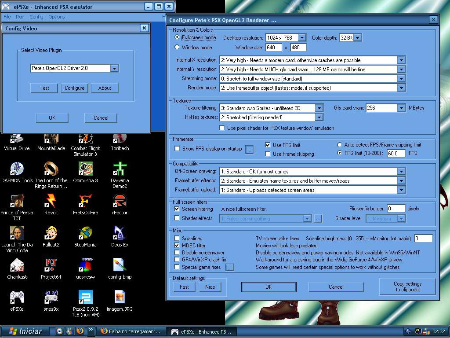The image size is (450, 338).
Task: Click the ePSXe desktop shortcut
Action: click(x=17, y=301)
